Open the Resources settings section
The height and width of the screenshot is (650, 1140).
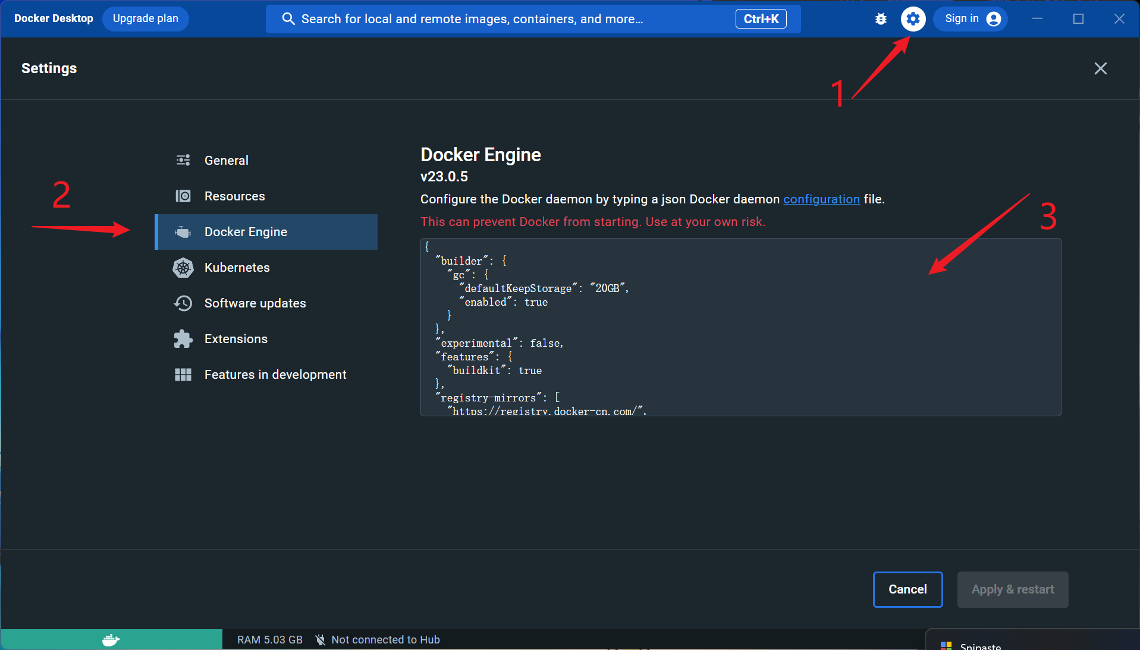(x=266, y=196)
